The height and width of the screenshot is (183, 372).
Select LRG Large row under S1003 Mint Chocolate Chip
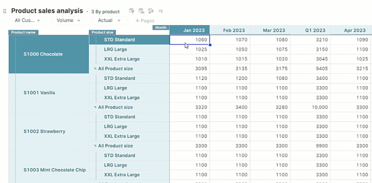click(x=129, y=165)
